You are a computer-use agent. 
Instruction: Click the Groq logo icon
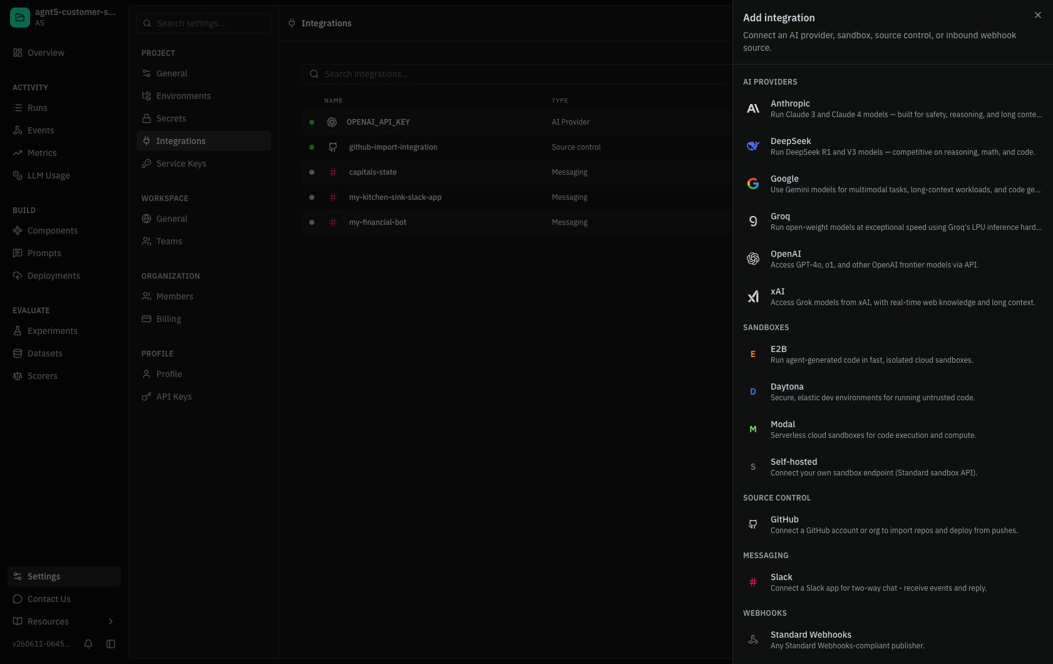(753, 221)
